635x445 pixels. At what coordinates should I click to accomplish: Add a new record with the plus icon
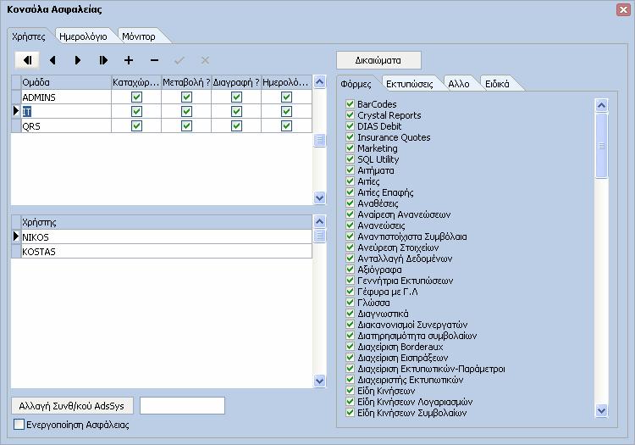pyautogui.click(x=129, y=60)
